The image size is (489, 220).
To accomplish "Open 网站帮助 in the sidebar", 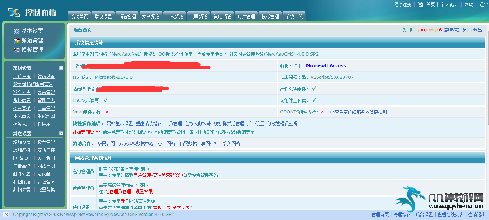I will pyautogui.click(x=22, y=158).
